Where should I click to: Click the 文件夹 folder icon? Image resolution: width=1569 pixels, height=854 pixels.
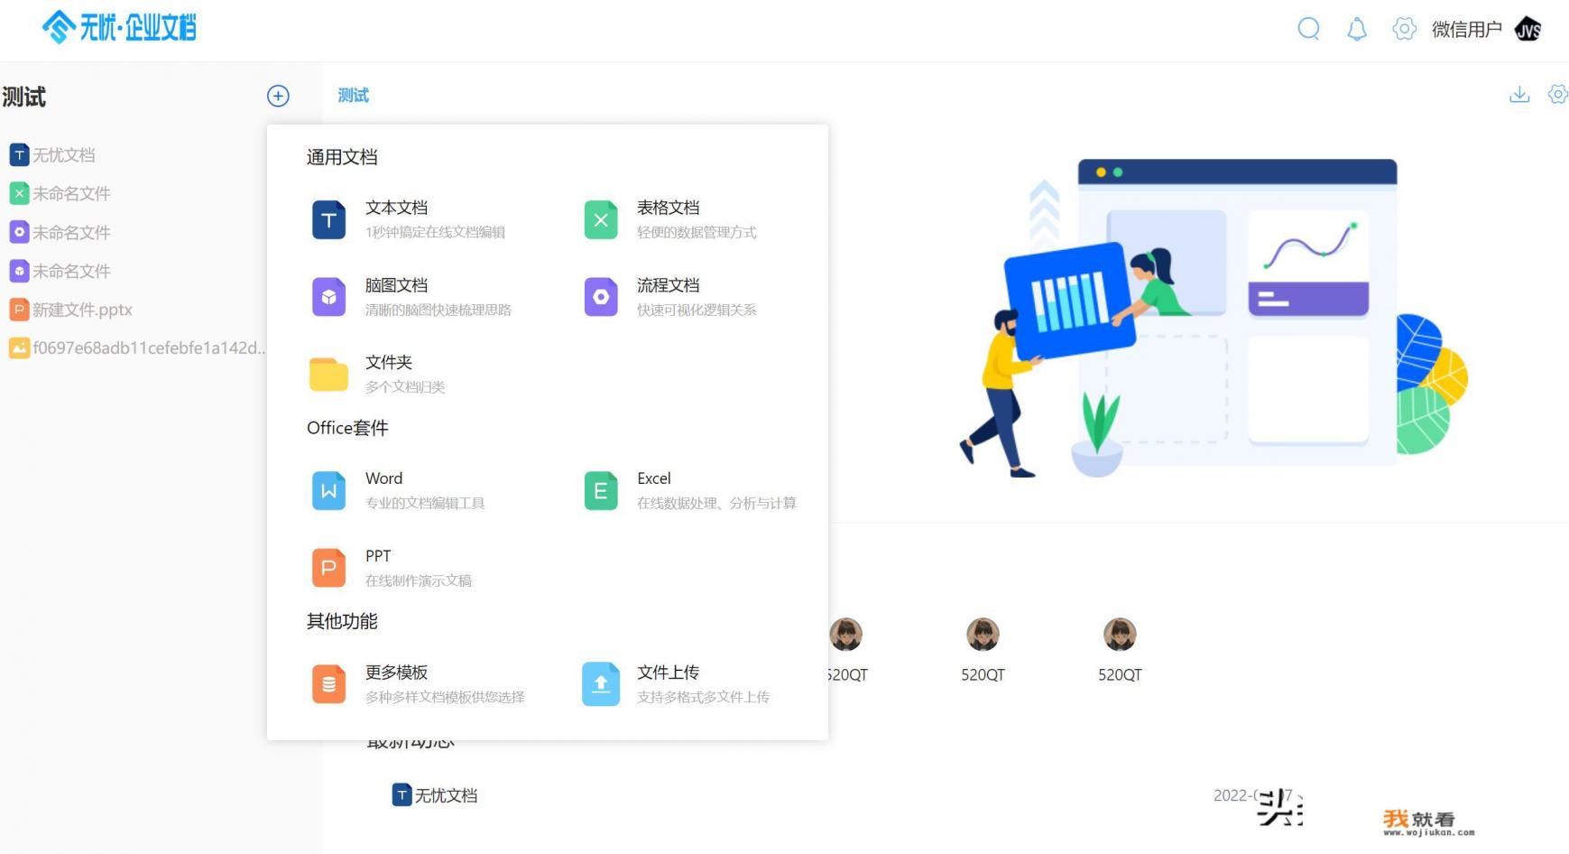[x=328, y=373]
